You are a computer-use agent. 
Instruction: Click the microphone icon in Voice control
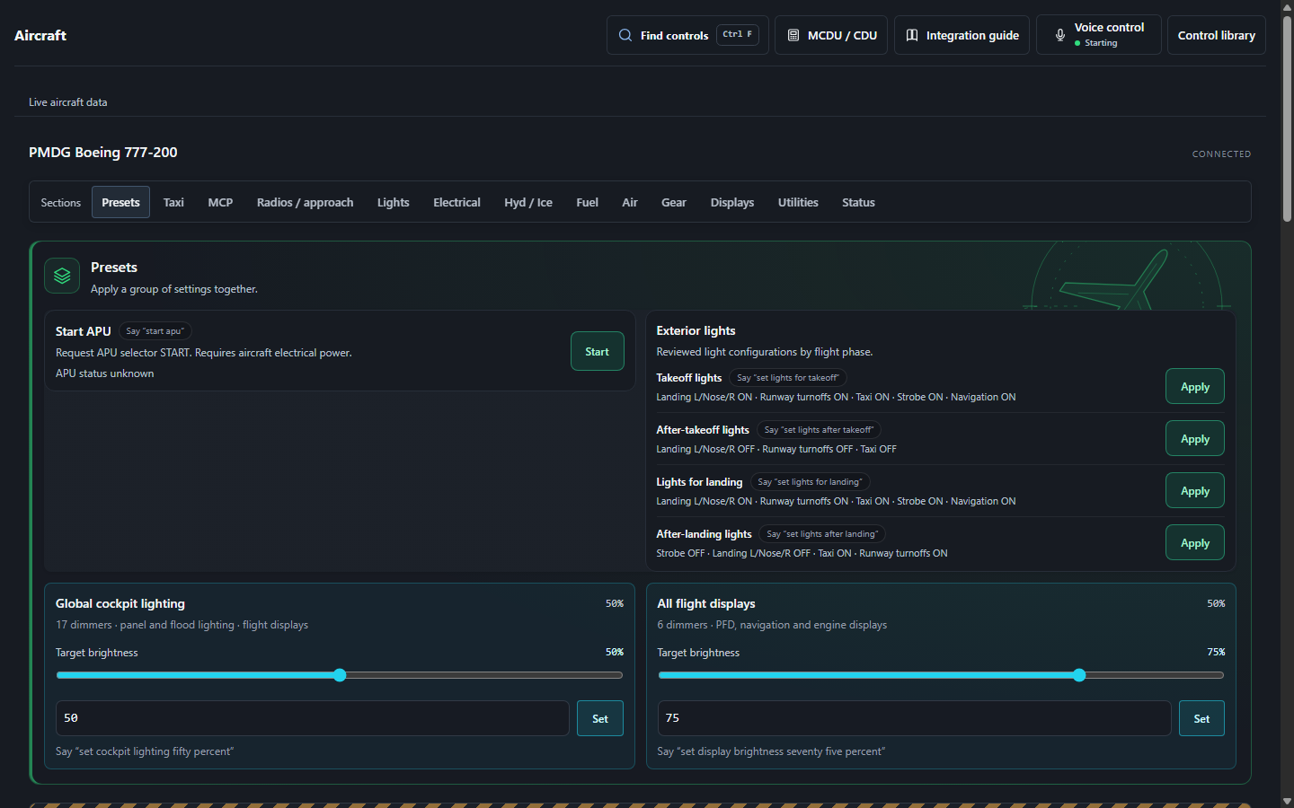pyautogui.click(x=1060, y=35)
